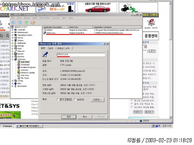Expand the Computer tree node
This screenshot has height=145, width=194.
click(12, 30)
